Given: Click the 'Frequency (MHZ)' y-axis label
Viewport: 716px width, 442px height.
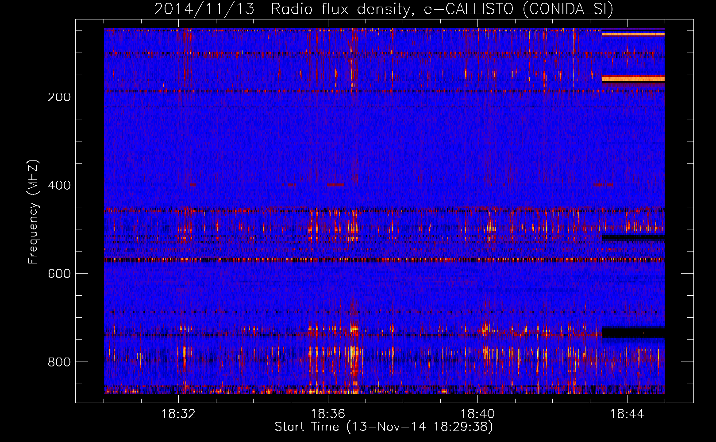Looking at the screenshot, I should pyautogui.click(x=33, y=212).
